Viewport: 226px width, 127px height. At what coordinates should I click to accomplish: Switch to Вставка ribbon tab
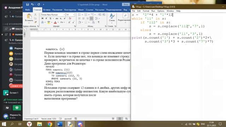47,10
